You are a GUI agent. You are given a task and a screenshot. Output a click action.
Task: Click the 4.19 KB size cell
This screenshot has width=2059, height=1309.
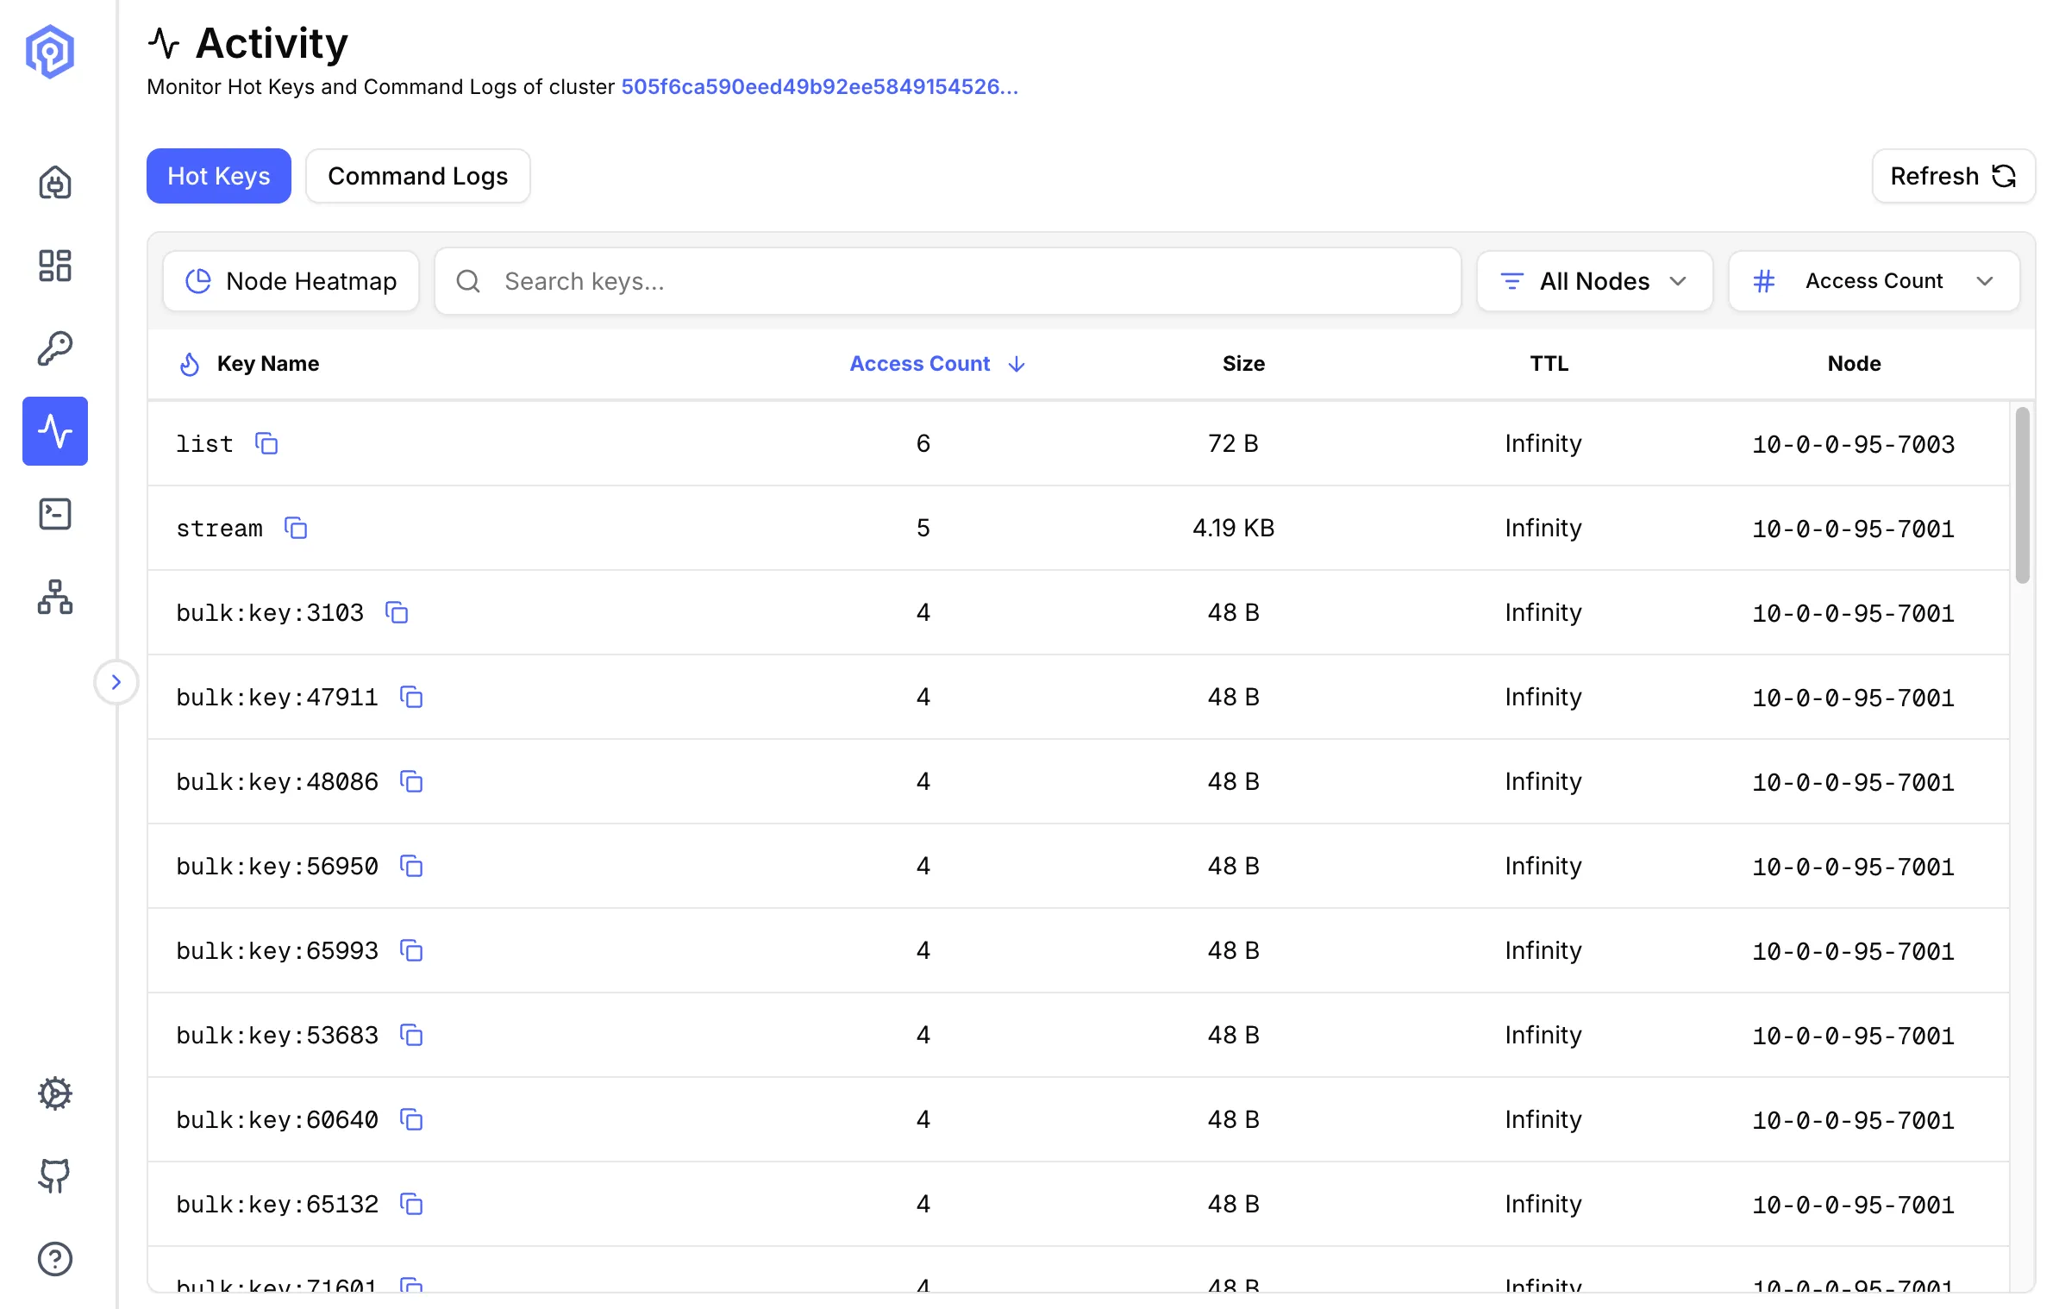(x=1233, y=528)
